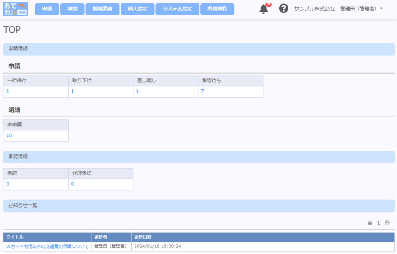Click the 更新日時 column header
Screen dimensions: 397x254
click(x=143, y=237)
